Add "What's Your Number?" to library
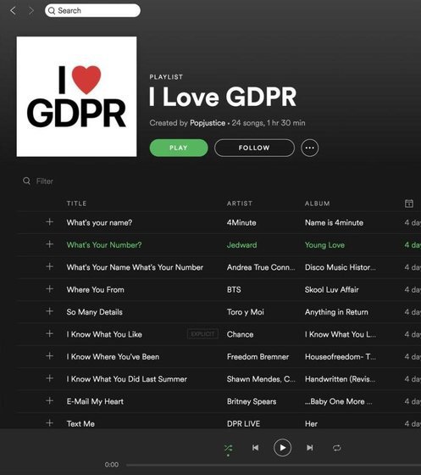421x475 pixels. pos(50,244)
